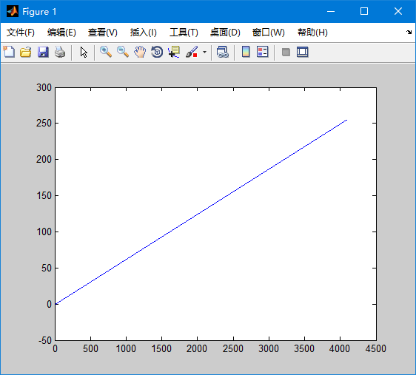Image resolution: width=416 pixels, height=375 pixels.
Task: Select the Brush data tool
Action: point(192,52)
